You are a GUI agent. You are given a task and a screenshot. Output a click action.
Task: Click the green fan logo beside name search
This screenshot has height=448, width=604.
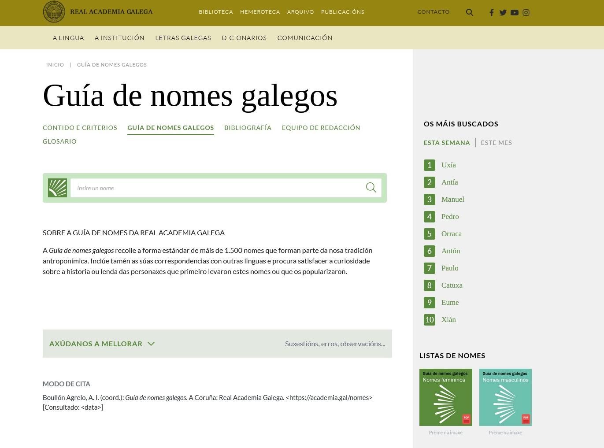[x=57, y=188]
